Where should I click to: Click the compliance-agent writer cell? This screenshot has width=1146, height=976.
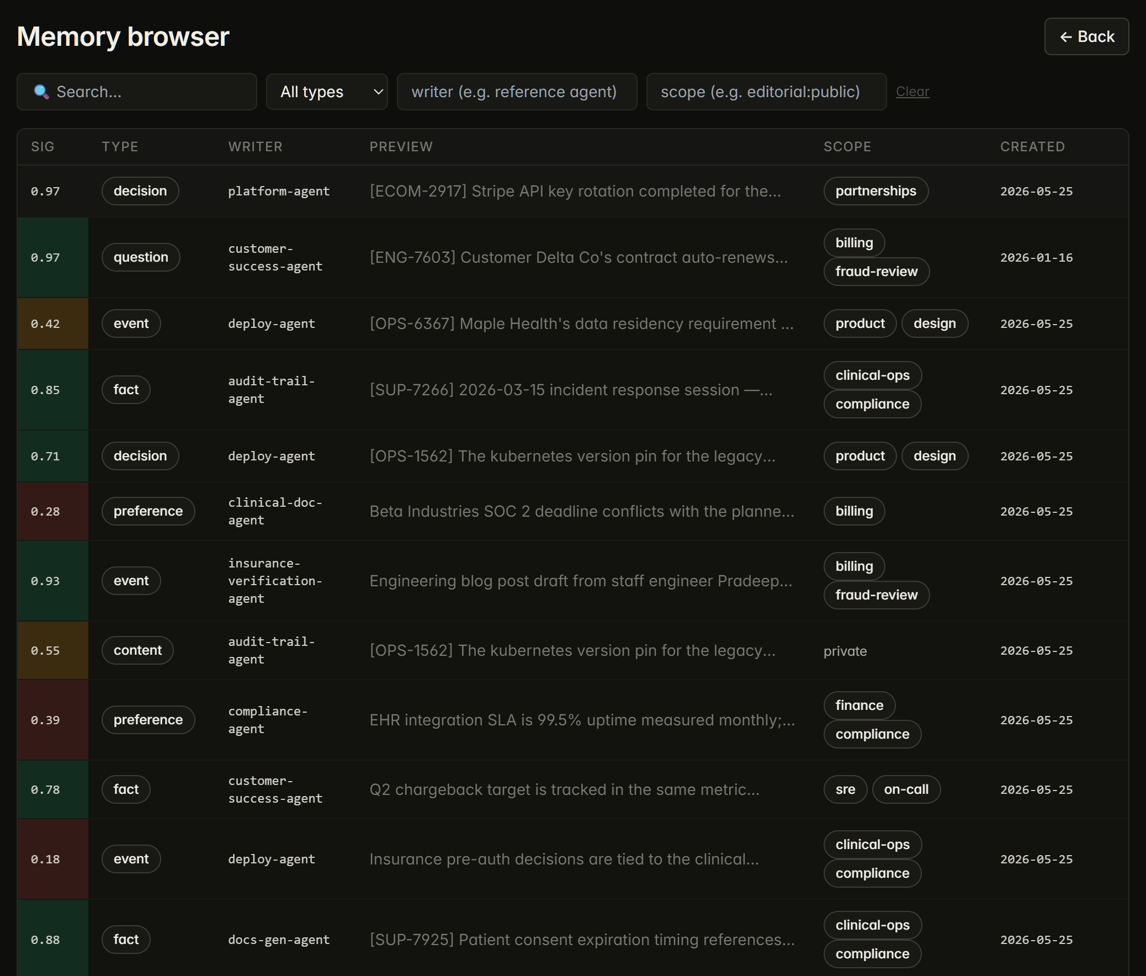(x=268, y=720)
